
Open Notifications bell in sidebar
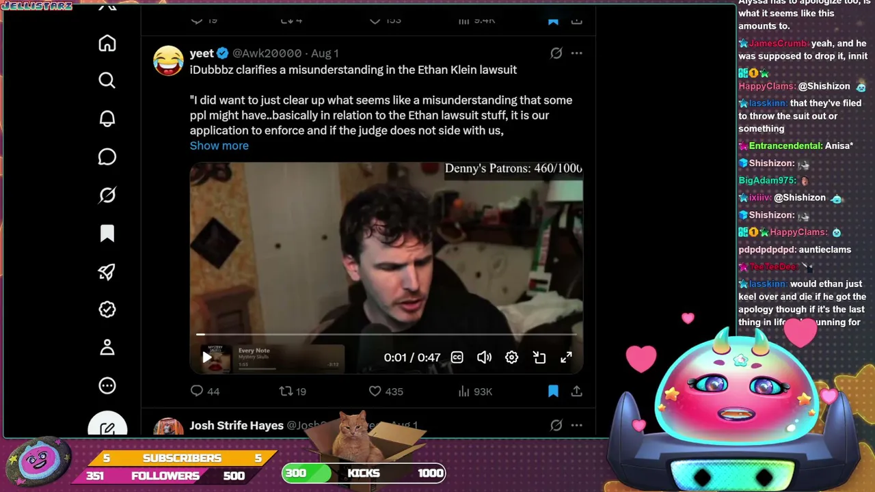pyautogui.click(x=107, y=119)
